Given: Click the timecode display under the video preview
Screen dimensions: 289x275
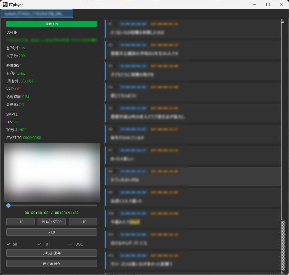Looking at the screenshot, I should (x=51, y=212).
